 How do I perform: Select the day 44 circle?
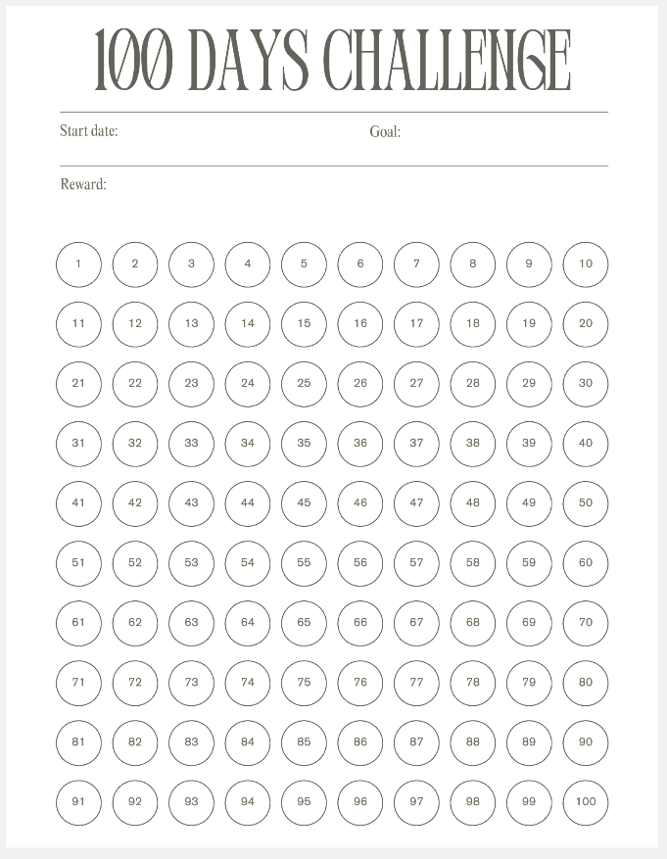point(248,503)
